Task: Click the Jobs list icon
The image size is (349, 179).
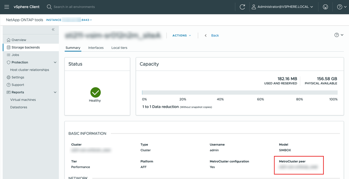Action: tap(9, 55)
